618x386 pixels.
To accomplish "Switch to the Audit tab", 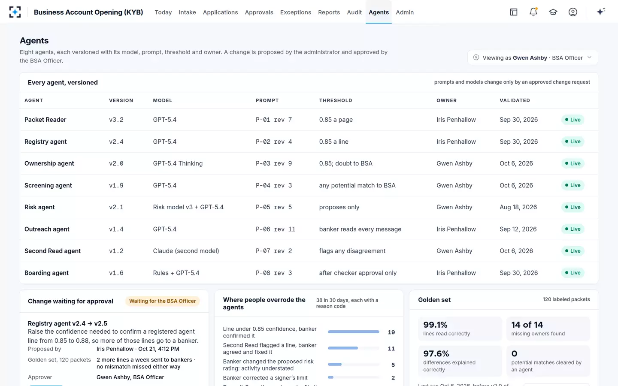I will (354, 12).
